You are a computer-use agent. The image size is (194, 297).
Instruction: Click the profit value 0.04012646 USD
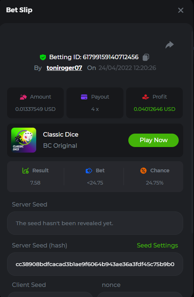click(x=154, y=109)
